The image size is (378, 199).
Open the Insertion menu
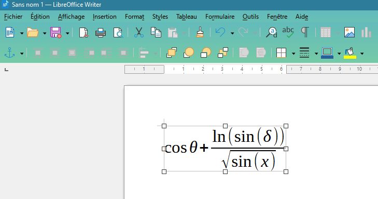pos(105,17)
